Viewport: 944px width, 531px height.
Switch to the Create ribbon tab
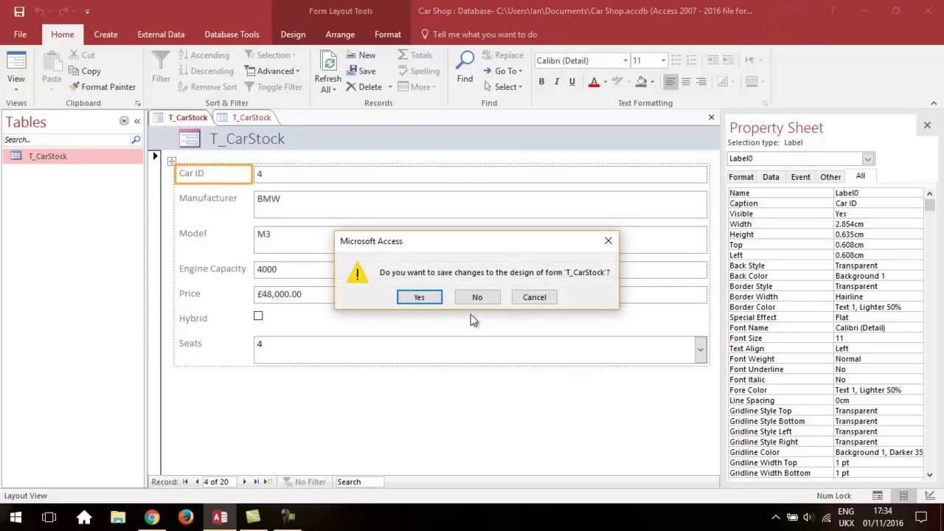[105, 34]
